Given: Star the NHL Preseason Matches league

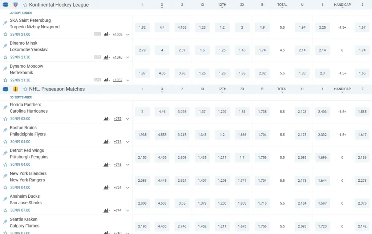Looking at the screenshot, I should [25, 89].
